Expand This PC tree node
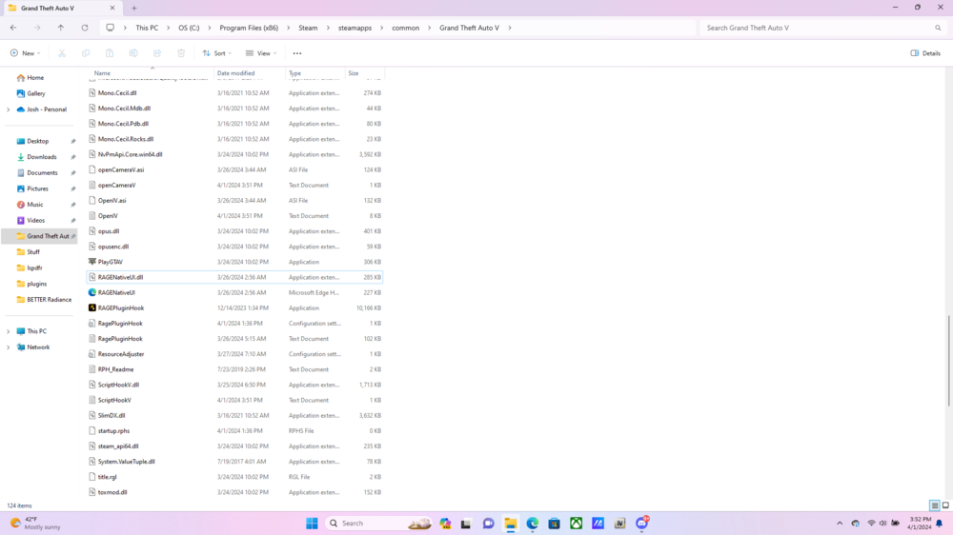The height and width of the screenshot is (535, 953). point(8,331)
